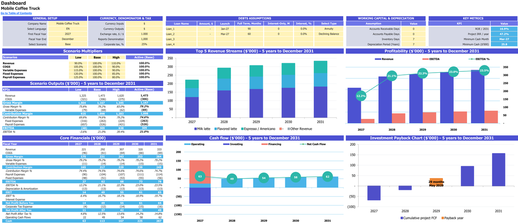Select the ROE / 2031 value 16.9%

tap(504, 29)
